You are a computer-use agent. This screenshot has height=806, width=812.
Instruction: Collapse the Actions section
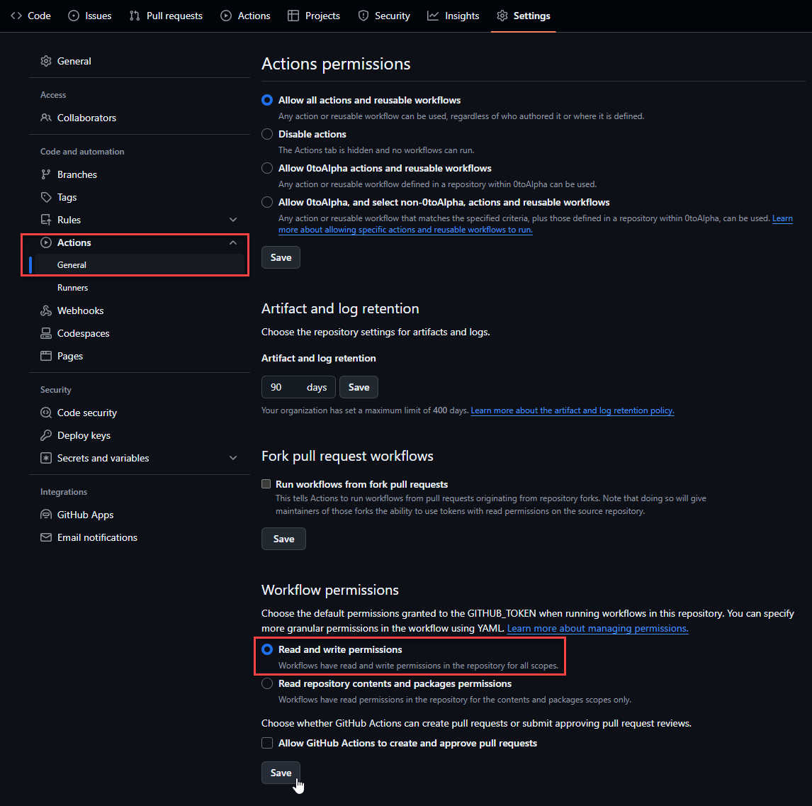coord(233,242)
